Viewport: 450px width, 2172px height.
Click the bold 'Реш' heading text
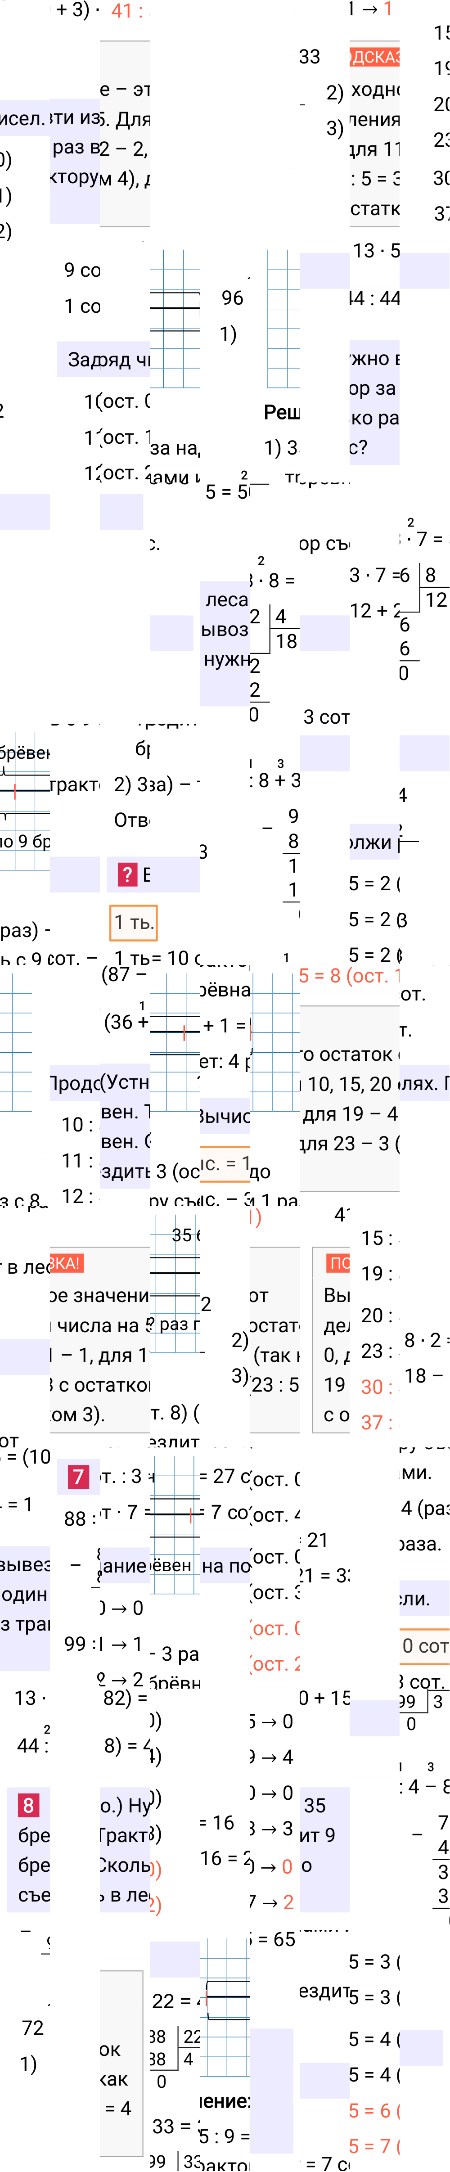(x=281, y=411)
